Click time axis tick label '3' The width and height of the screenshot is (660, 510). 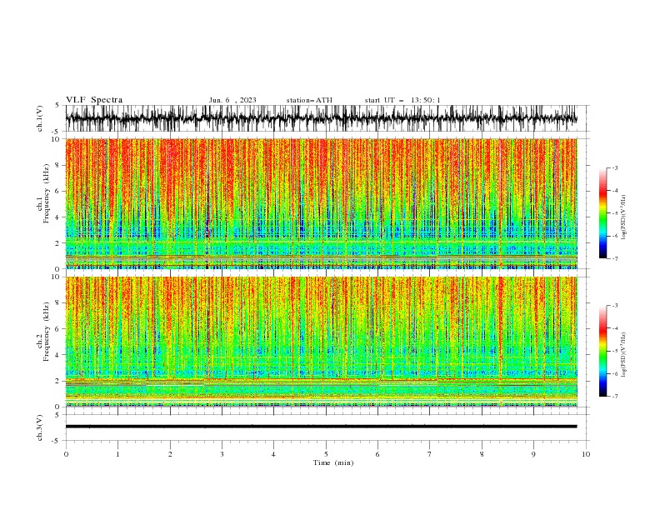click(x=222, y=454)
